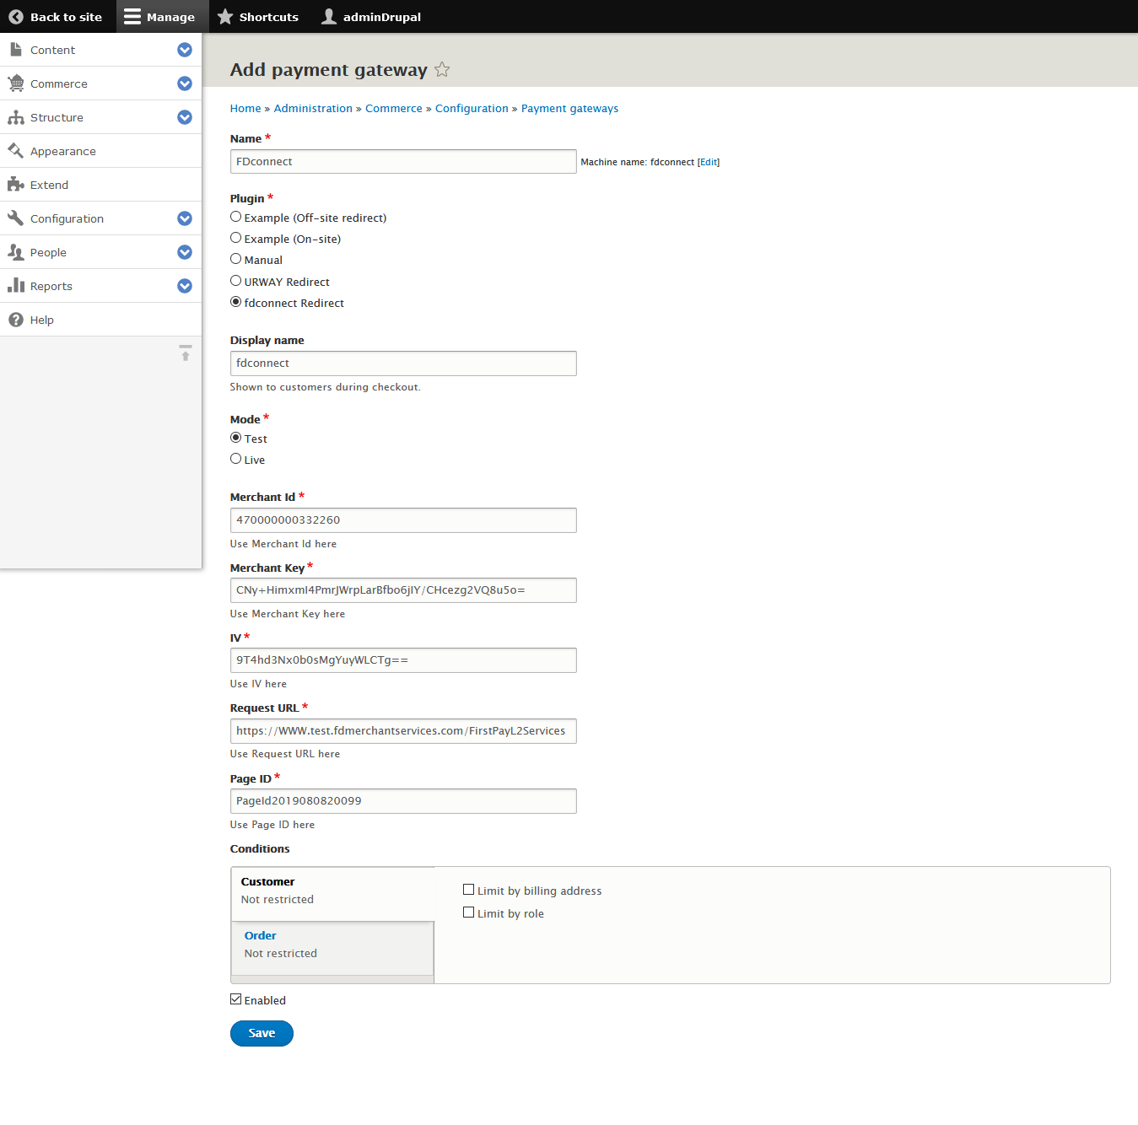Choose the URWAY Redirect plugin option

click(x=236, y=281)
